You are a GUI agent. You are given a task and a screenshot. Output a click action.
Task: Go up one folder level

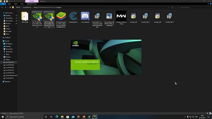click(10, 7)
